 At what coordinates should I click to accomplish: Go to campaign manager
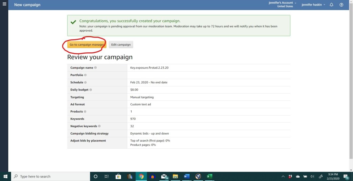click(x=87, y=45)
